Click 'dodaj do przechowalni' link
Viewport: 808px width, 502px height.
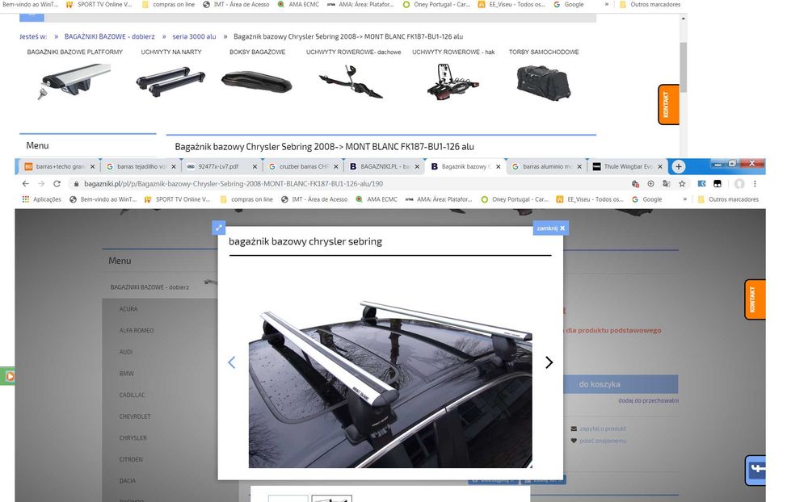click(x=648, y=400)
